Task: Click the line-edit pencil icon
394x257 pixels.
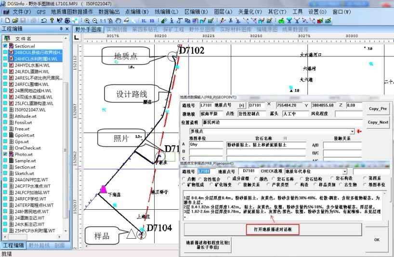Action: pos(223,21)
